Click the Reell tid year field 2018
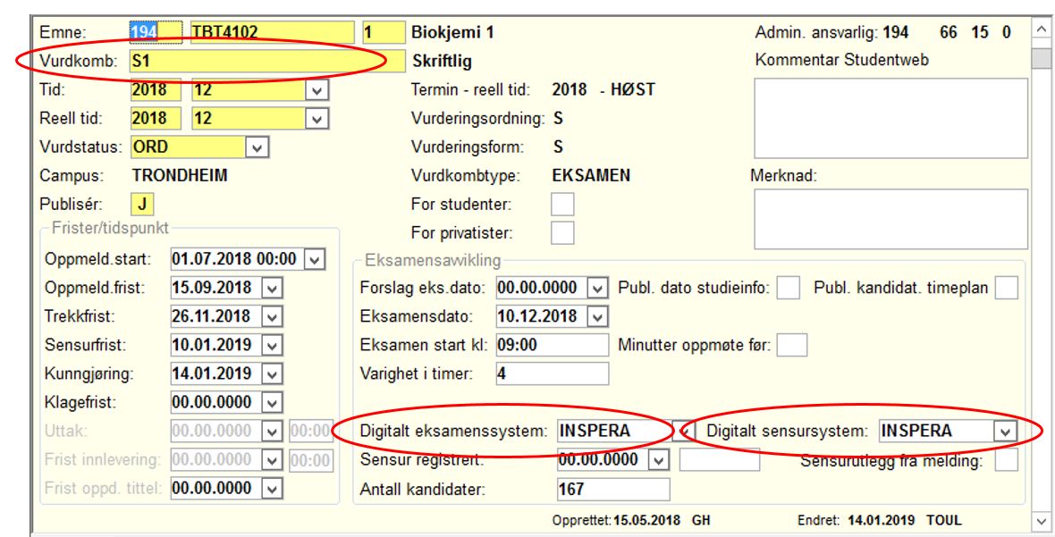Screen dimensions: 1055x537 [x=156, y=119]
